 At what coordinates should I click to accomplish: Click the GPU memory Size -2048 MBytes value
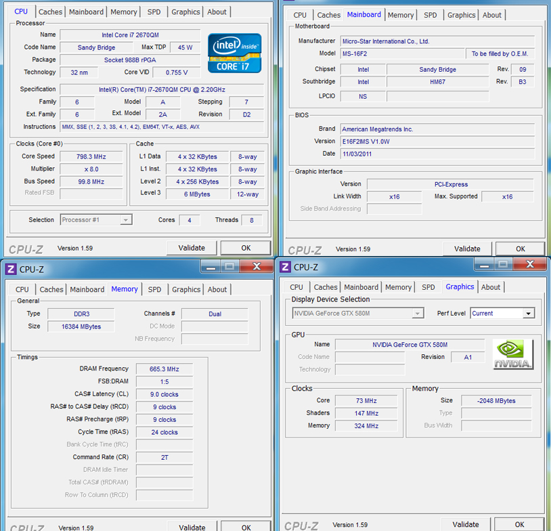click(x=496, y=400)
